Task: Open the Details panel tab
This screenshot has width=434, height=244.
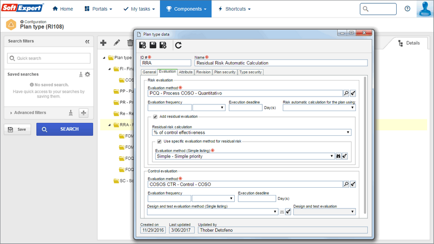Action: click(x=409, y=43)
